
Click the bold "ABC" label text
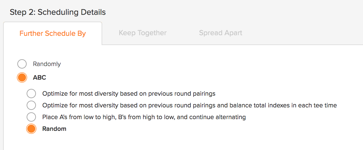[x=39, y=77]
